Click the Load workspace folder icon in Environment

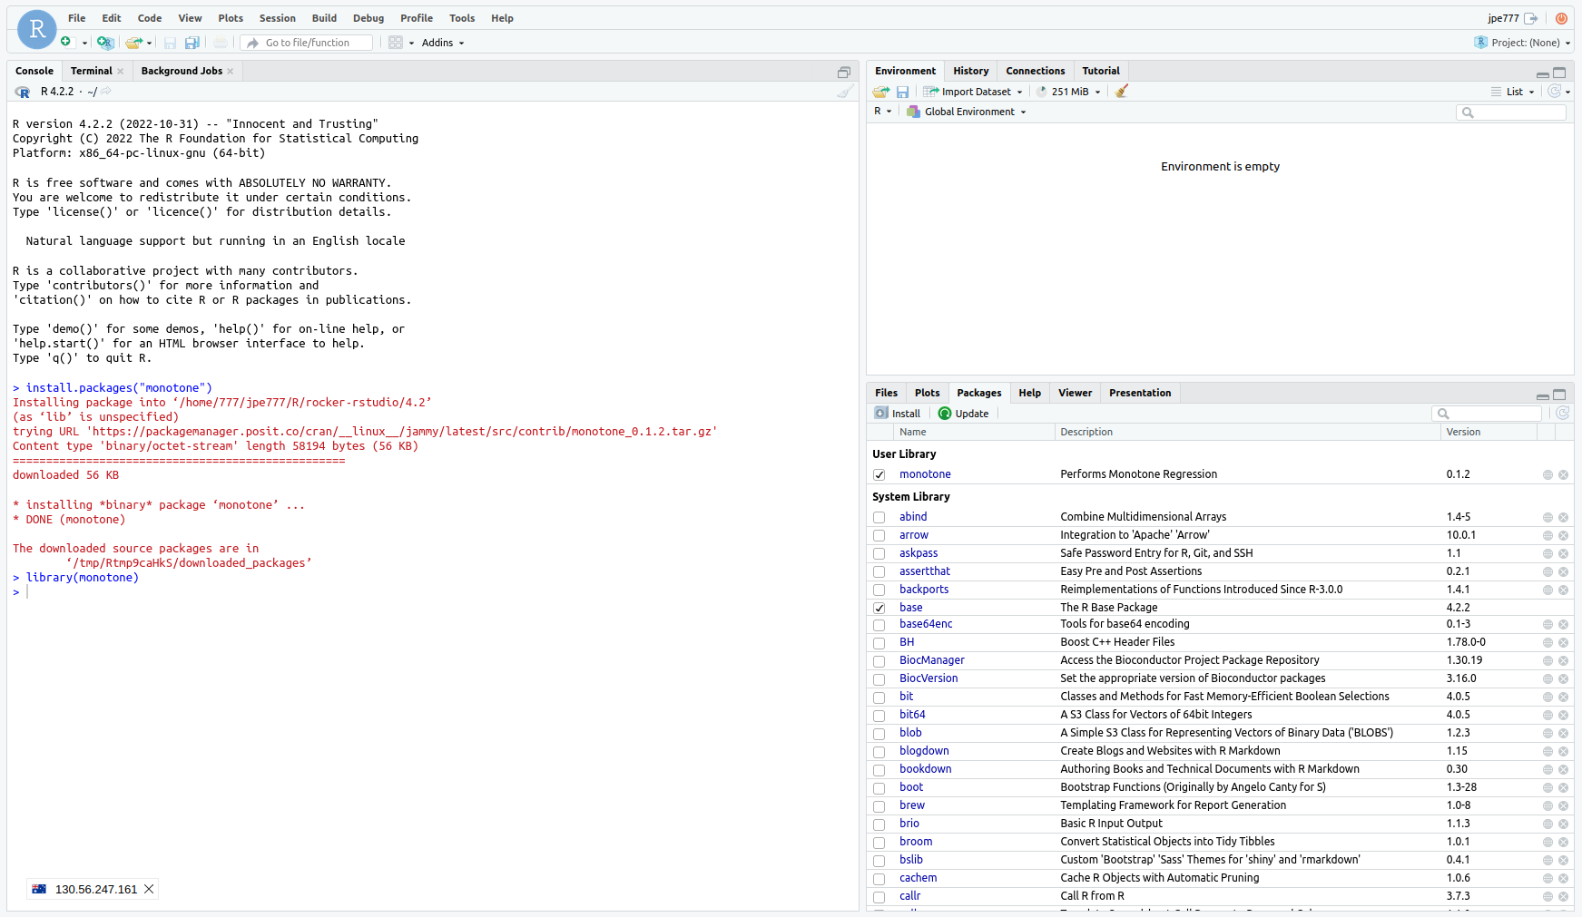click(880, 92)
